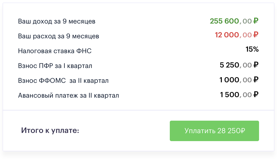Select the Авансовый платеж за II квартал label

68,95
